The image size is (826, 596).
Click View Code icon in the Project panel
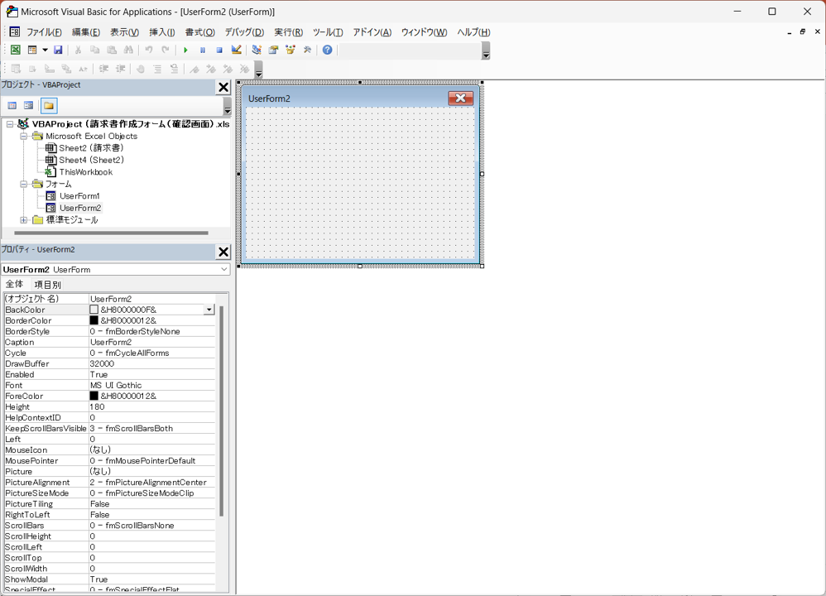(x=12, y=106)
